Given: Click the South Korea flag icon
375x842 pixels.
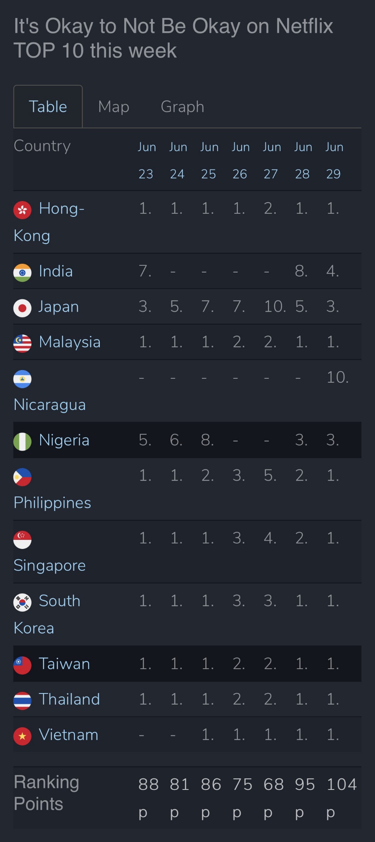Looking at the screenshot, I should click(22, 602).
